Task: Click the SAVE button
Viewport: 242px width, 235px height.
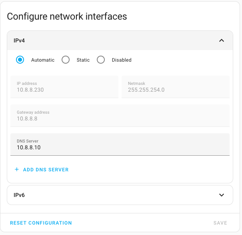Action: click(220, 223)
